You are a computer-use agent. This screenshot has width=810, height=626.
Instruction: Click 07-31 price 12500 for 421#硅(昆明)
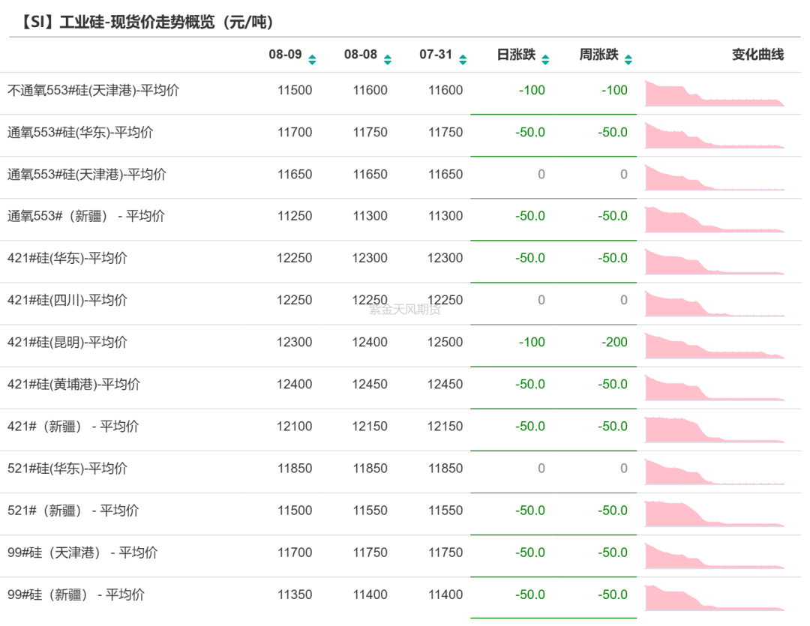(445, 342)
